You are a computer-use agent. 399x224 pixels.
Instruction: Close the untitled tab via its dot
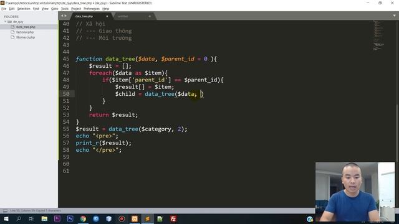click(x=150, y=16)
